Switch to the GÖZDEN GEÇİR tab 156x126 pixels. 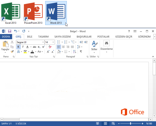click(124, 37)
